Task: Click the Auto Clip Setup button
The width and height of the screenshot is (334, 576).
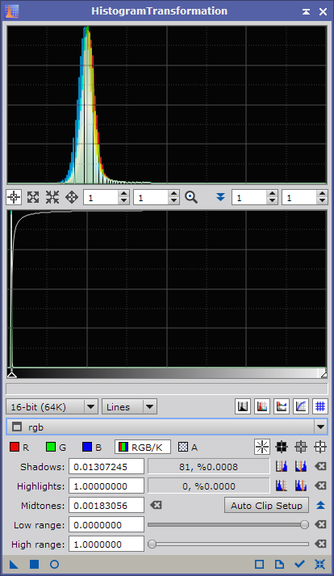Action: pos(266,506)
